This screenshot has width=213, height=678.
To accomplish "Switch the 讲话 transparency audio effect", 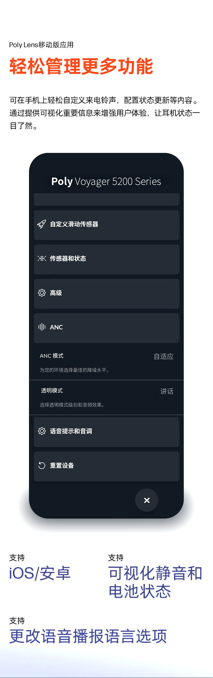I will tap(168, 391).
